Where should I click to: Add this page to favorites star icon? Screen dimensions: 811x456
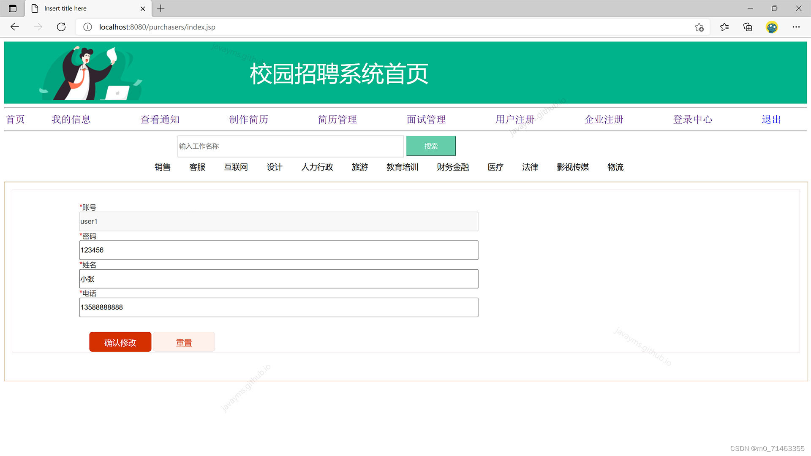(x=699, y=27)
